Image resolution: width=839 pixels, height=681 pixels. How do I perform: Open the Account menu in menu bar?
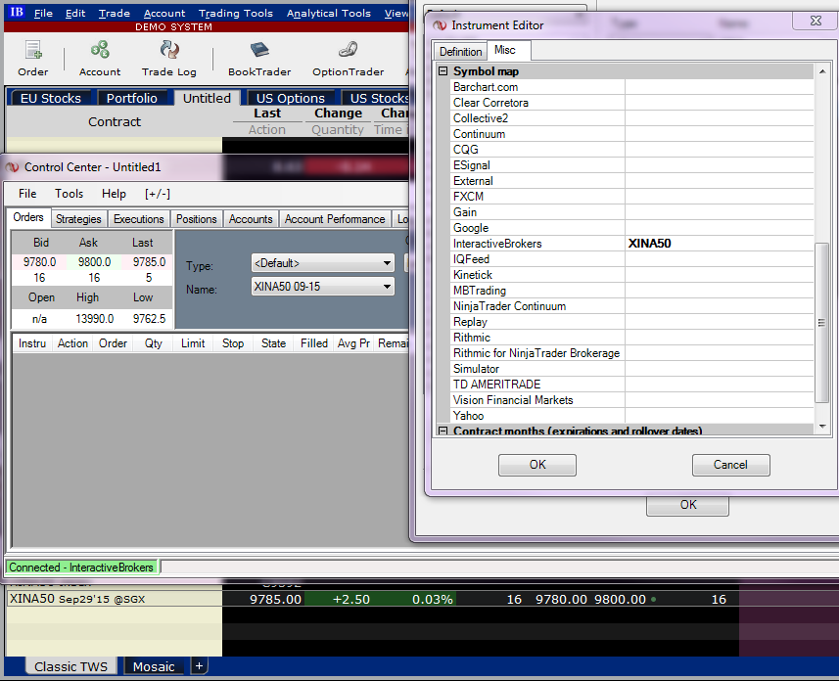click(164, 13)
